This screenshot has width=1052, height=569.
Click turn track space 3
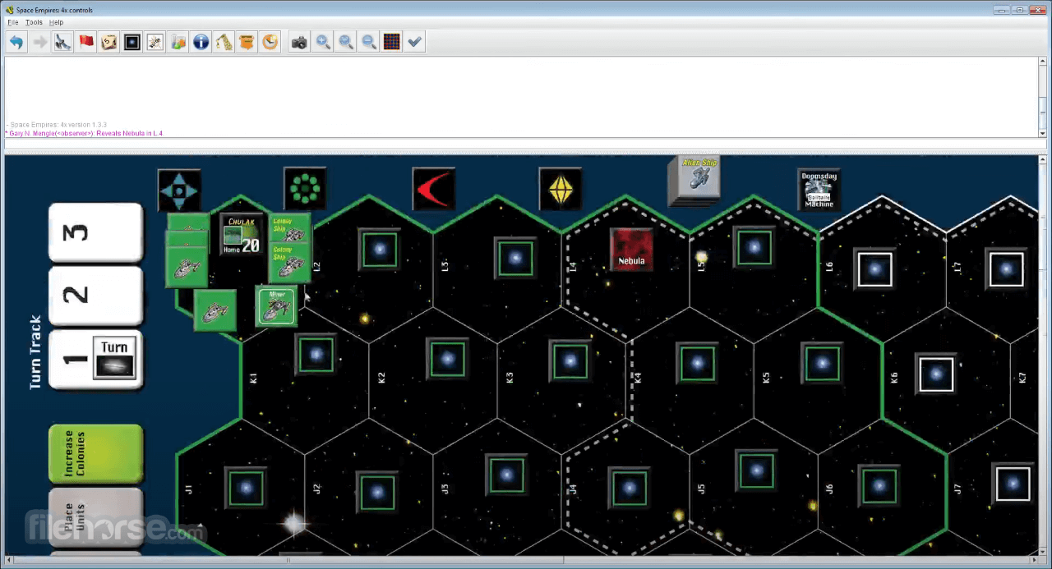coord(96,232)
